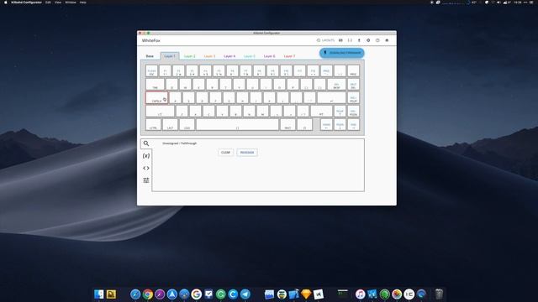Screen dimensions: 538x302
Task: Click the Clear button
Action: point(225,153)
